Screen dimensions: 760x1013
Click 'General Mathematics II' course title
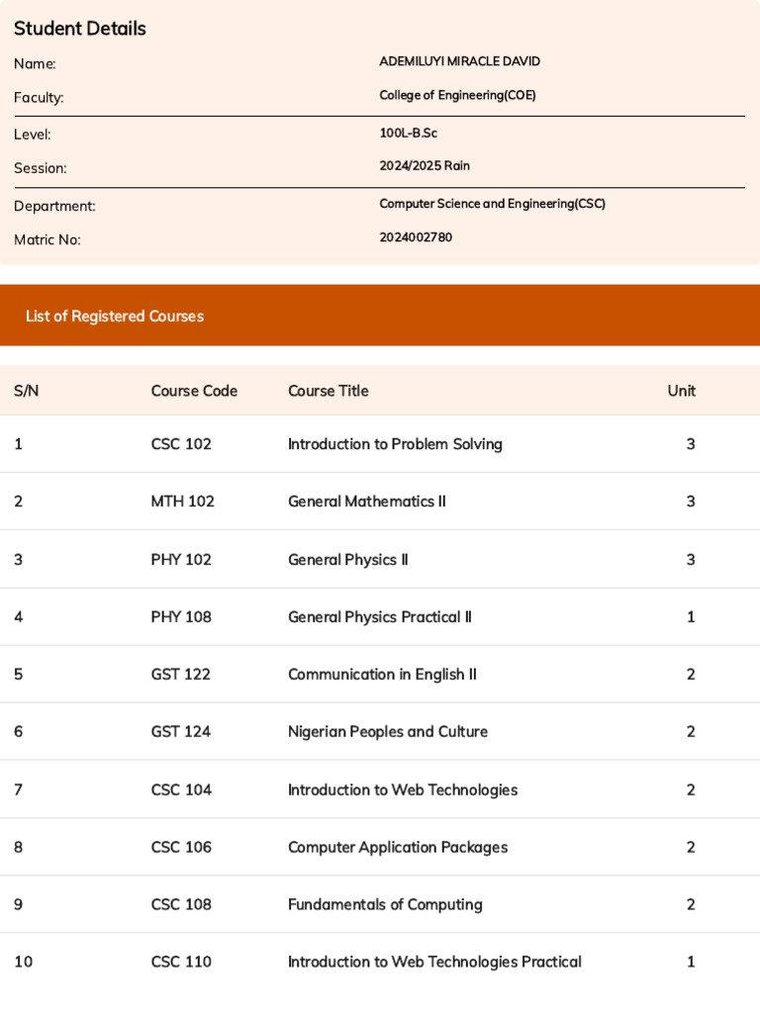tap(367, 502)
